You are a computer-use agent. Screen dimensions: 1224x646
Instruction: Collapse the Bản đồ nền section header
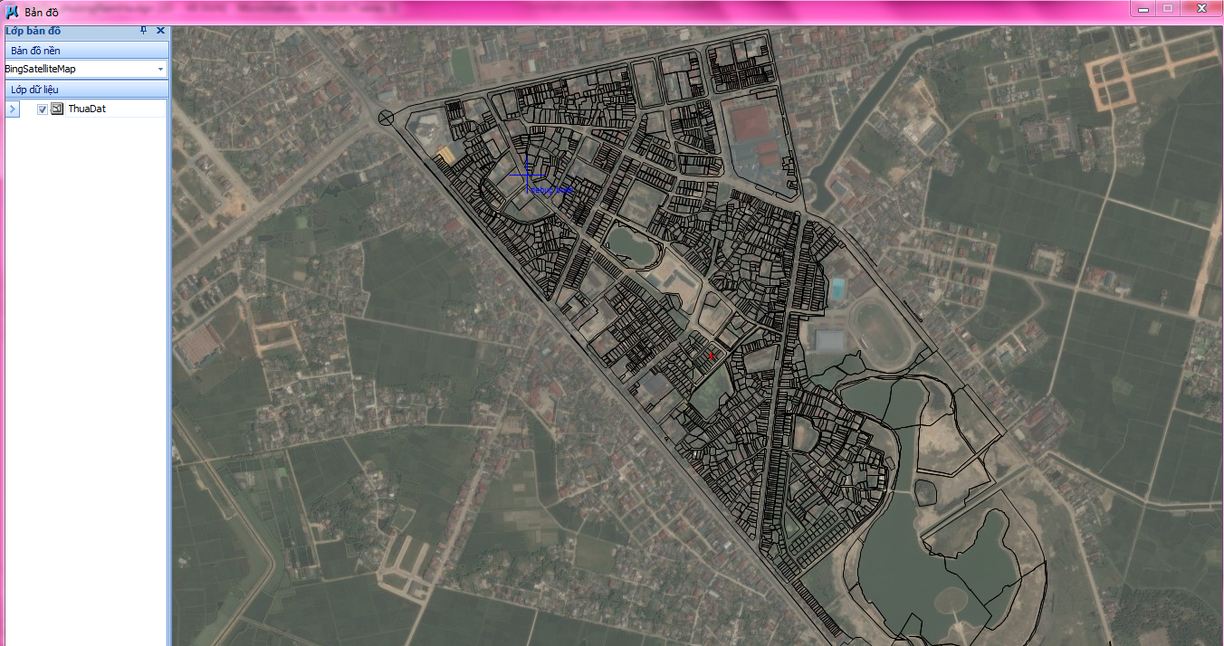pyautogui.click(x=85, y=51)
